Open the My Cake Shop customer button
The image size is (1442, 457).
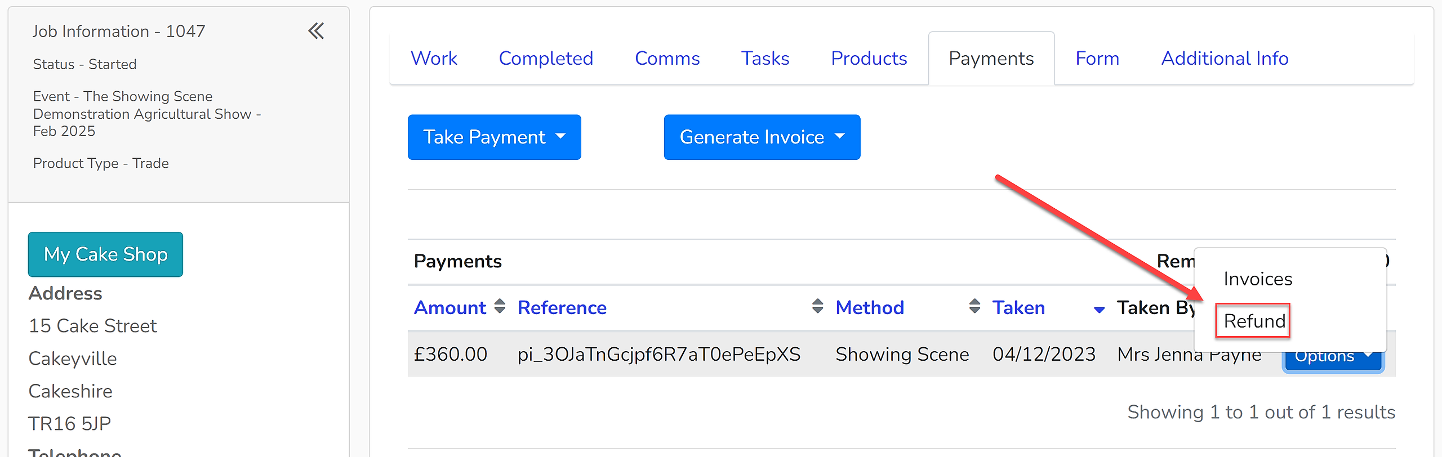tap(105, 254)
